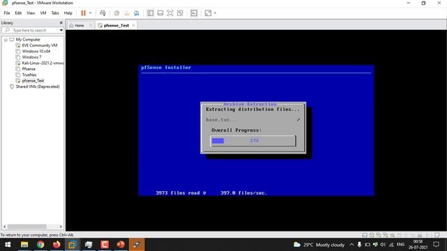The height and width of the screenshot is (251, 447).
Task: Select Shared VMs (Deprecated) entry
Action: click(38, 86)
